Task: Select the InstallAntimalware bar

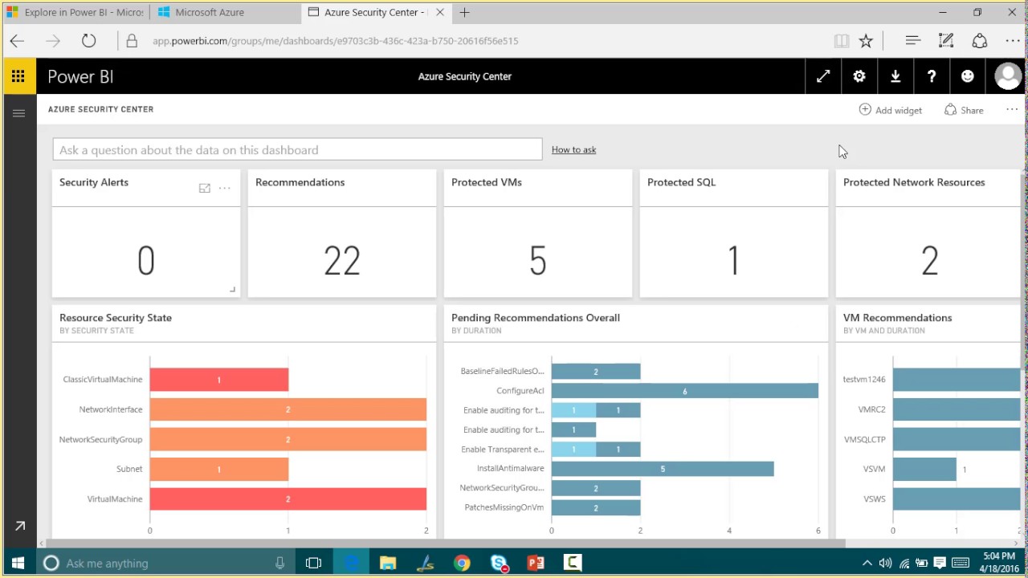Action: [663, 469]
